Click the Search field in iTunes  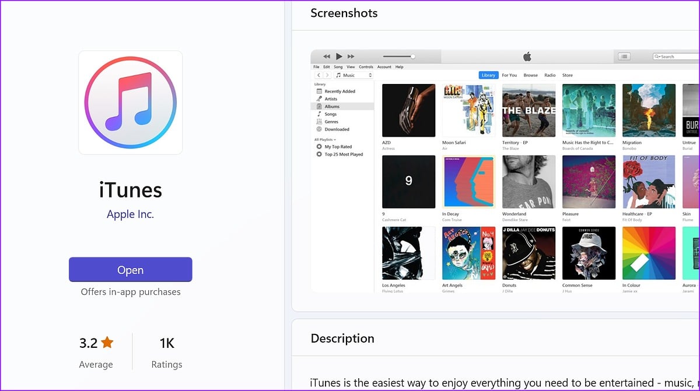[677, 57]
